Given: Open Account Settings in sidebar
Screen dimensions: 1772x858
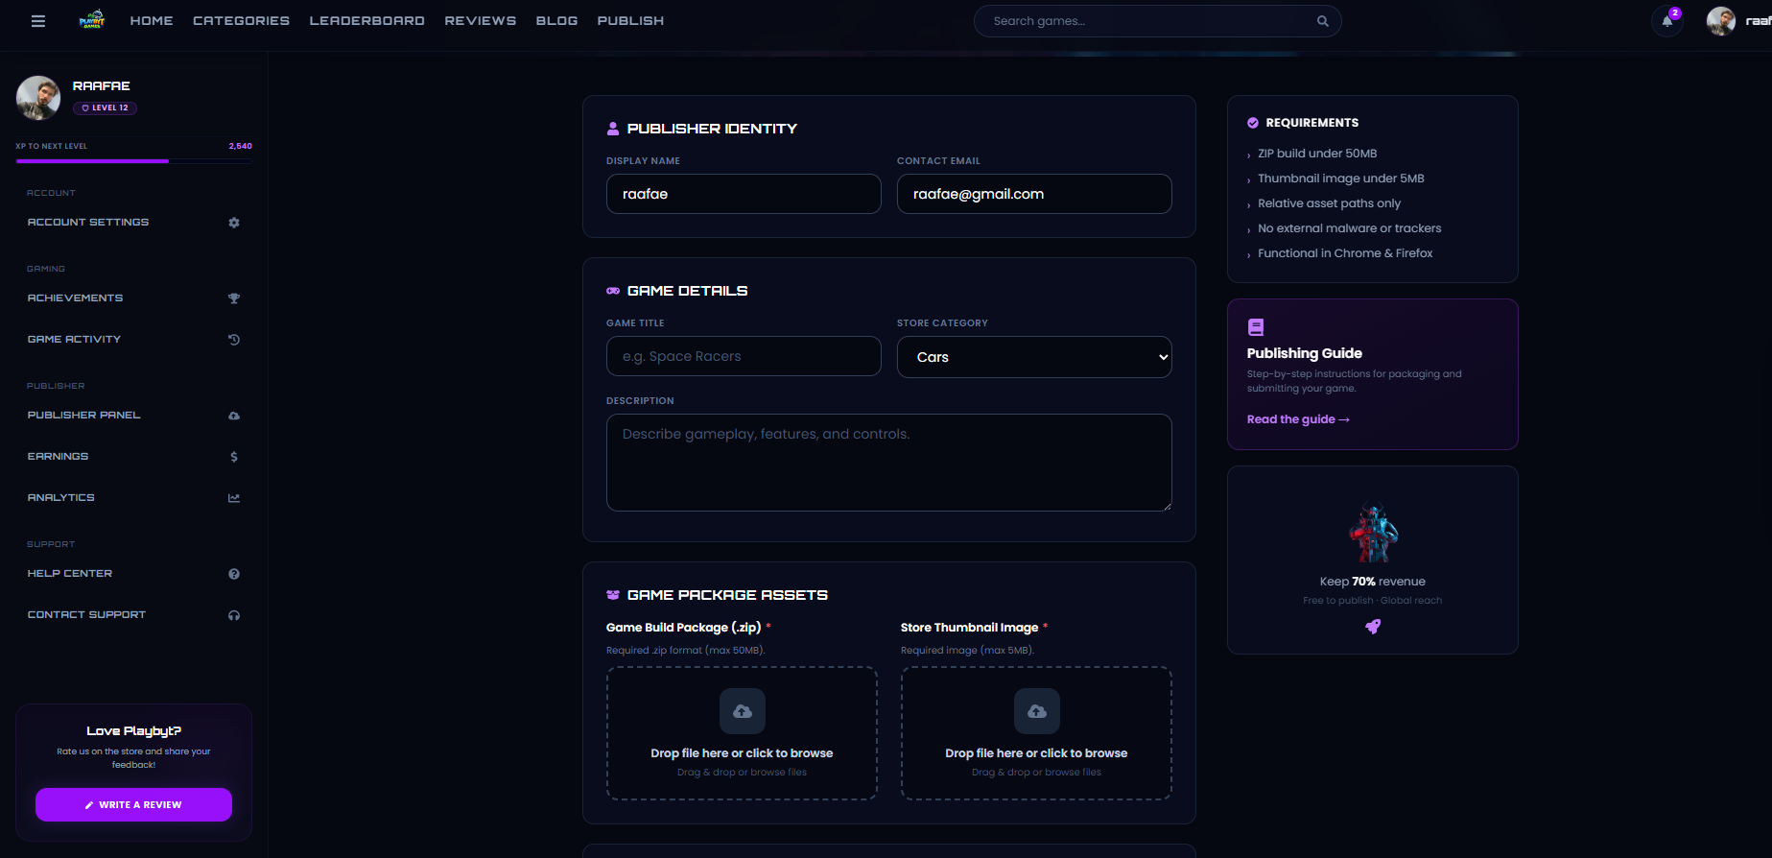Looking at the screenshot, I should click(133, 223).
